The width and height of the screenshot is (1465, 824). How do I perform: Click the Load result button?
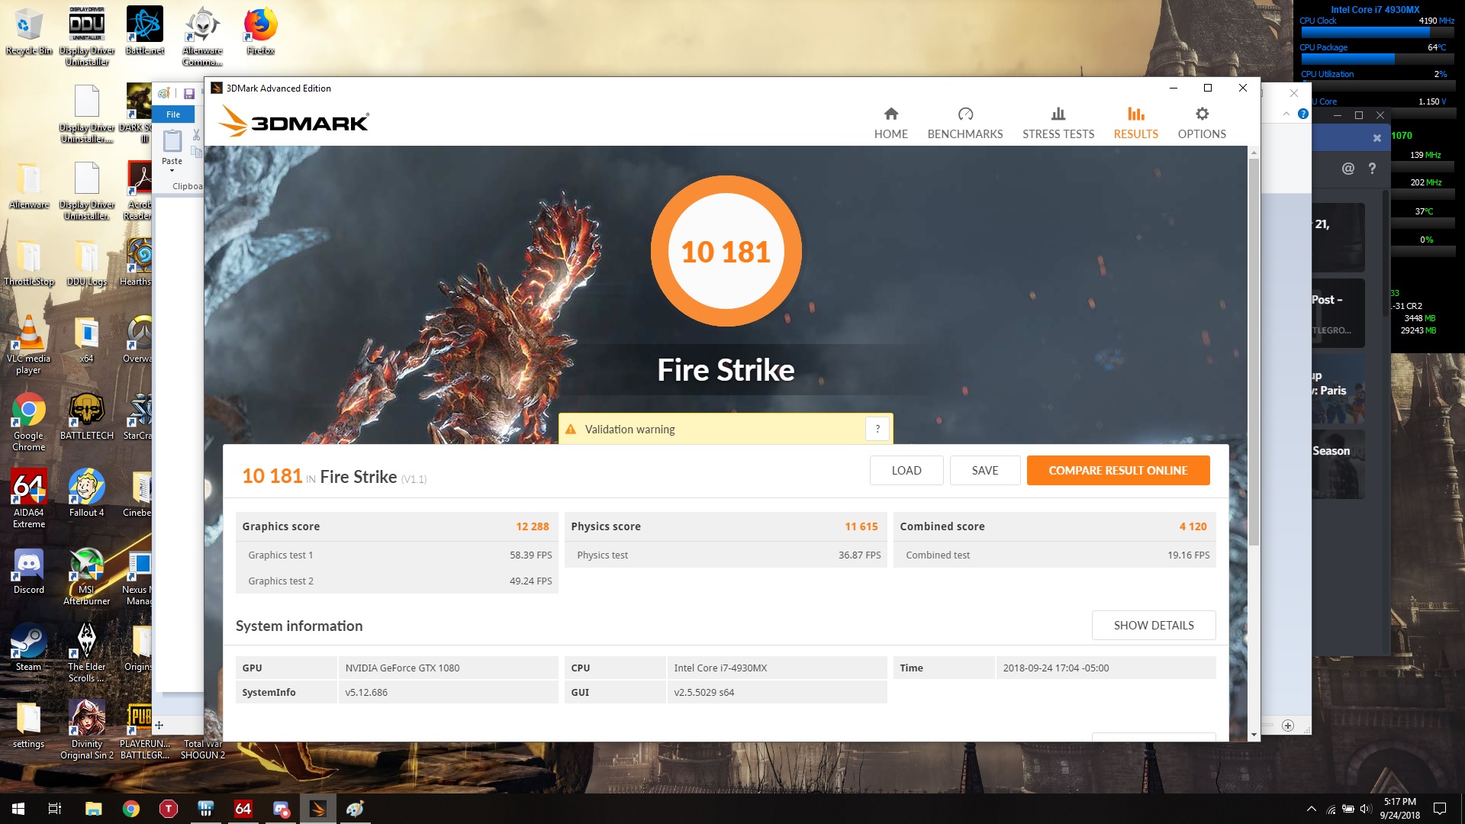906,470
